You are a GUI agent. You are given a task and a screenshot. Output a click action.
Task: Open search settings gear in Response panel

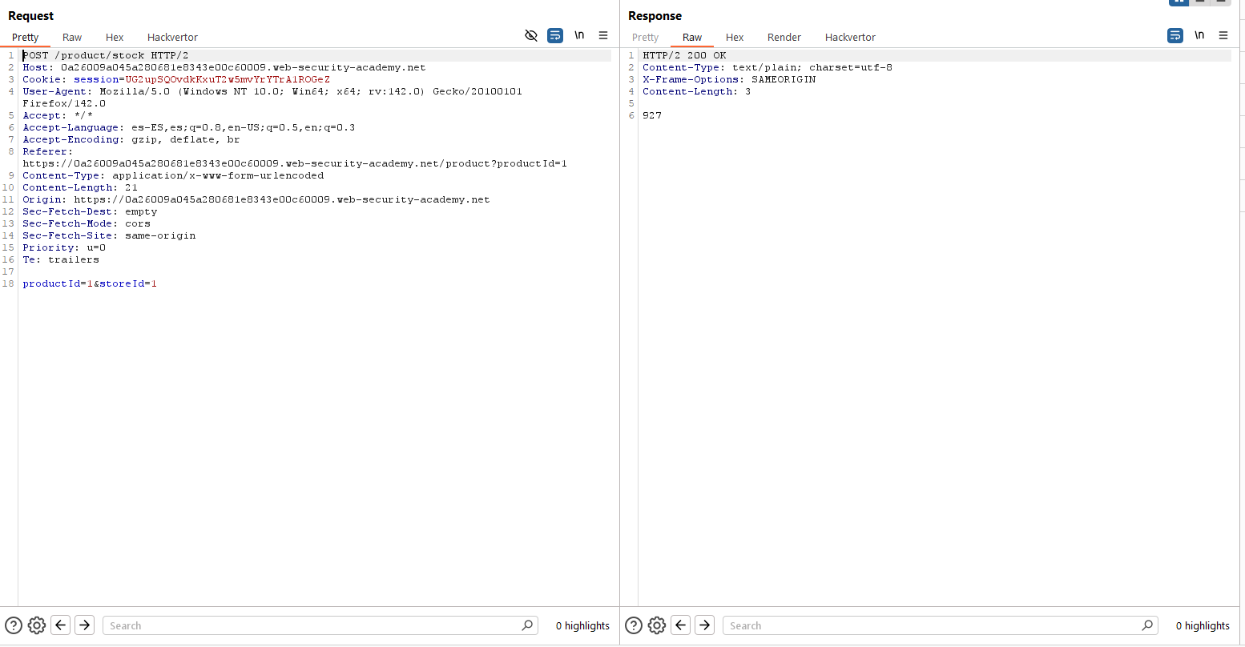[656, 625]
